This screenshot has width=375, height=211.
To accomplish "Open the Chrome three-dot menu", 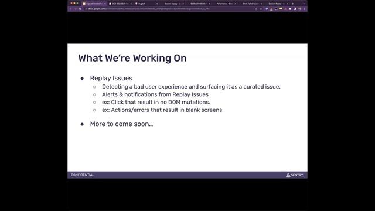I will (x=304, y=9).
